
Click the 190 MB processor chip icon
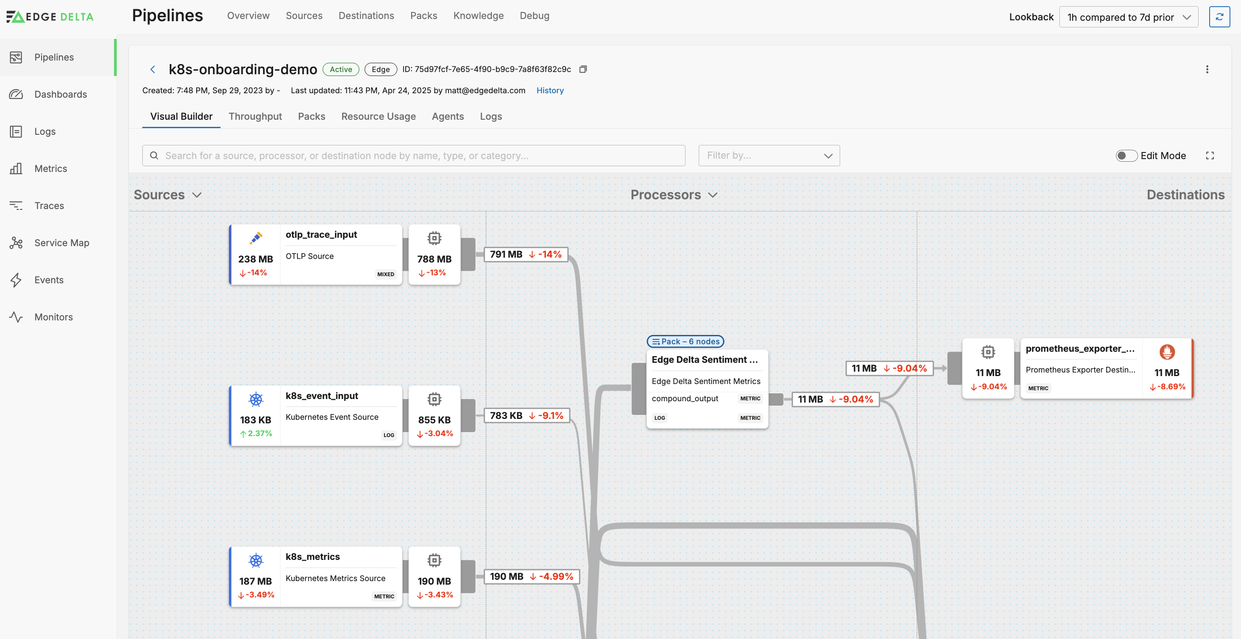434,560
